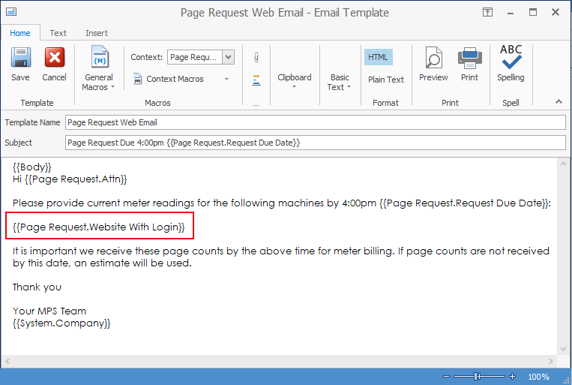
Task: Click the zoom slider handle
Action: (x=477, y=376)
